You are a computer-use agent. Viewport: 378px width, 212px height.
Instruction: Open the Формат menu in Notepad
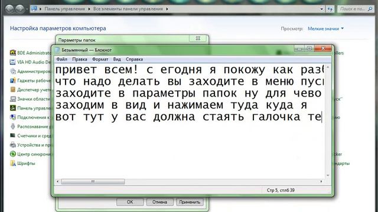100,59
